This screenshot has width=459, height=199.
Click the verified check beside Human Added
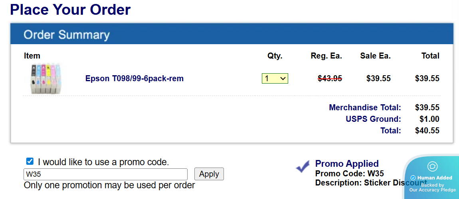point(413,178)
